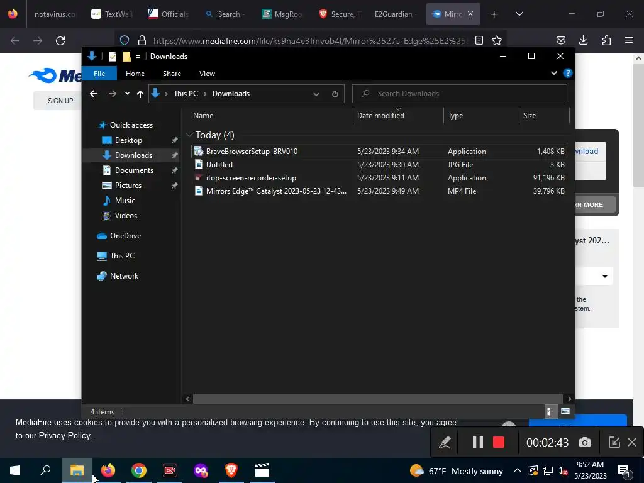Open the recorder annotation pen tool

445,442
